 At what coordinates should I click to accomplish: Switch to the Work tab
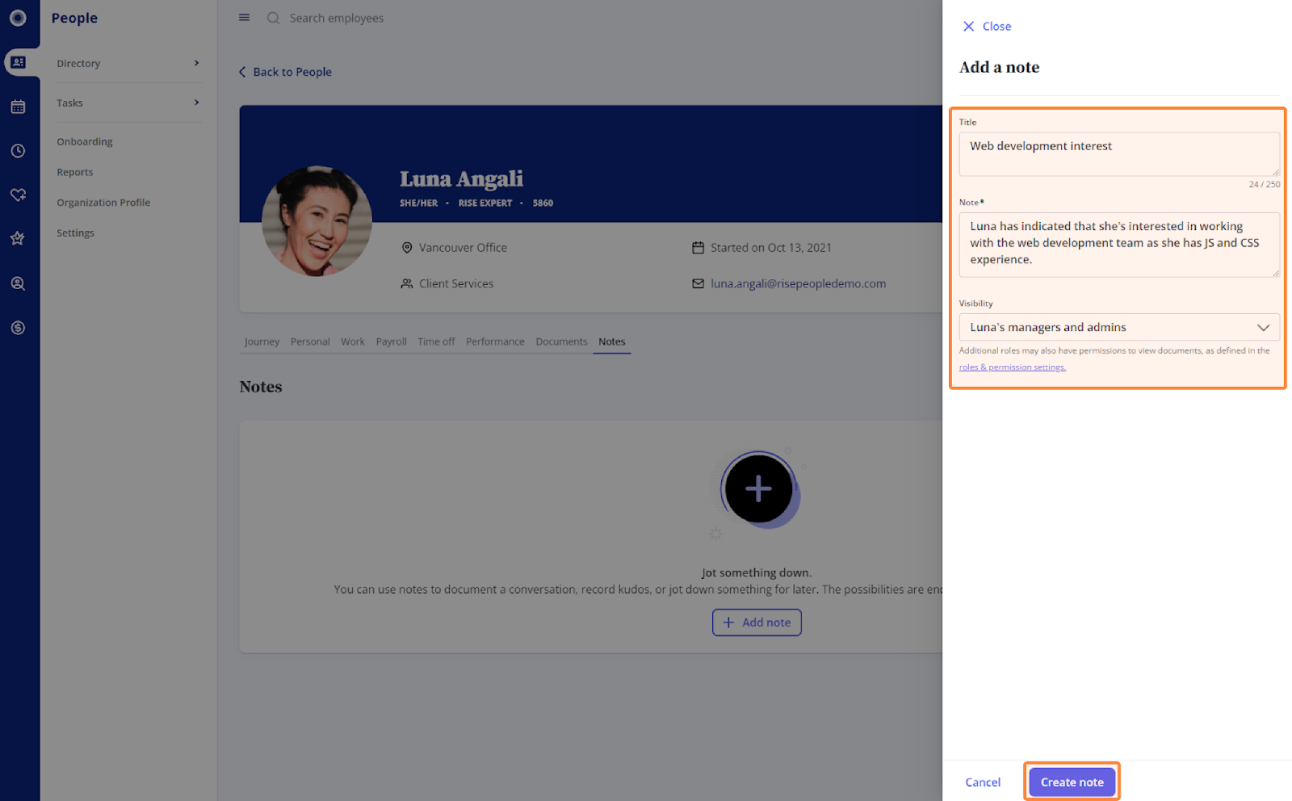[x=353, y=342]
